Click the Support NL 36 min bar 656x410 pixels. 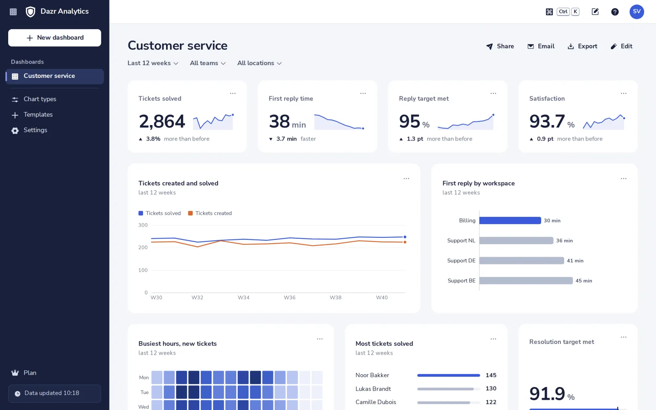pyautogui.click(x=516, y=241)
